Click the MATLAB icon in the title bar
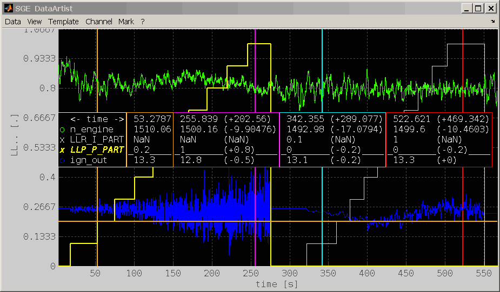 tap(8, 8)
